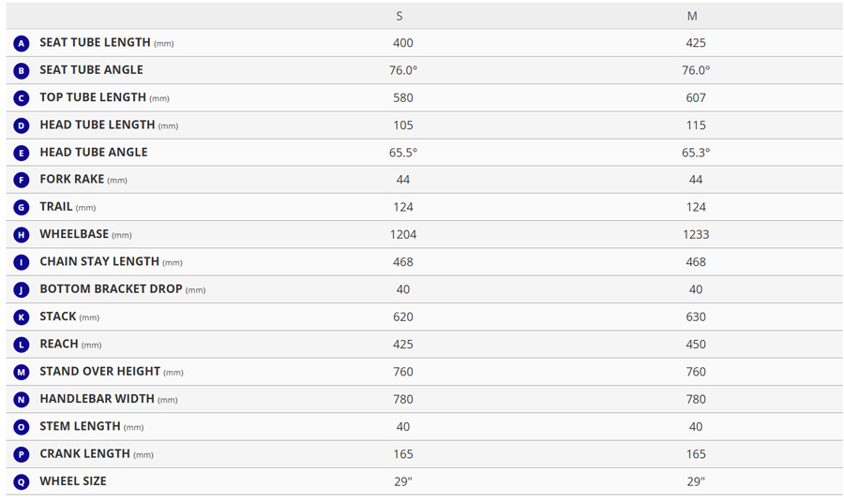Screen dimensions: 844x501
Task: Select the S size column header
Action: (400, 16)
